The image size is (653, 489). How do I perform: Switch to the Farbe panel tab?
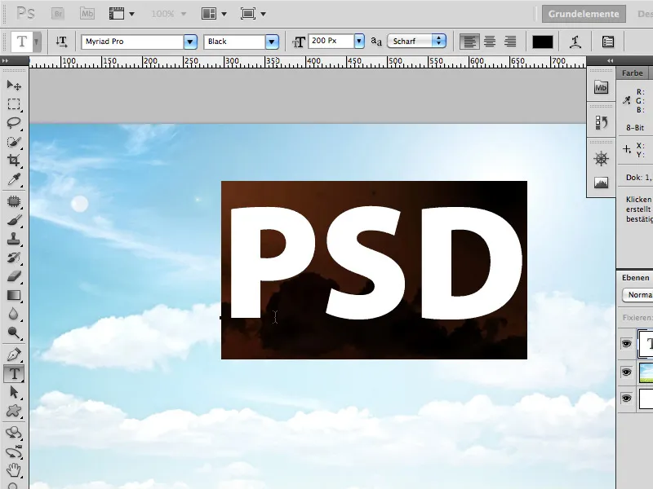[x=632, y=73]
